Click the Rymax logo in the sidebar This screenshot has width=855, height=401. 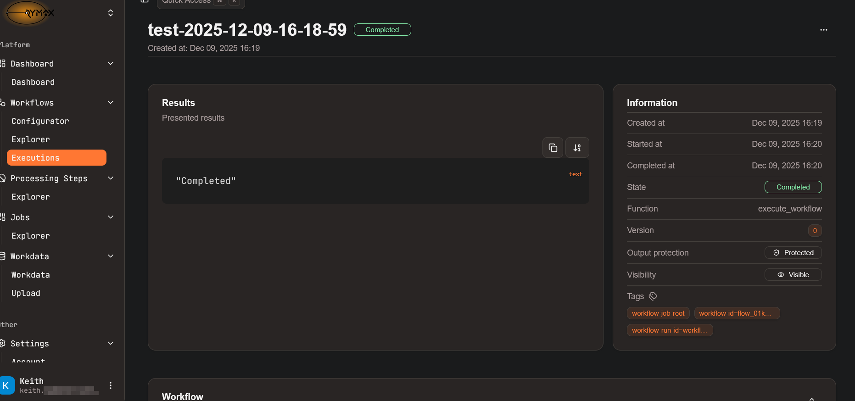[x=28, y=13]
